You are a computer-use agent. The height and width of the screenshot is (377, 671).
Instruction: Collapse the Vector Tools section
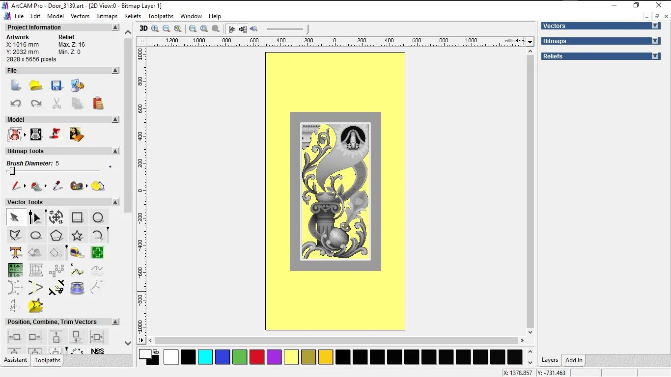(x=115, y=202)
